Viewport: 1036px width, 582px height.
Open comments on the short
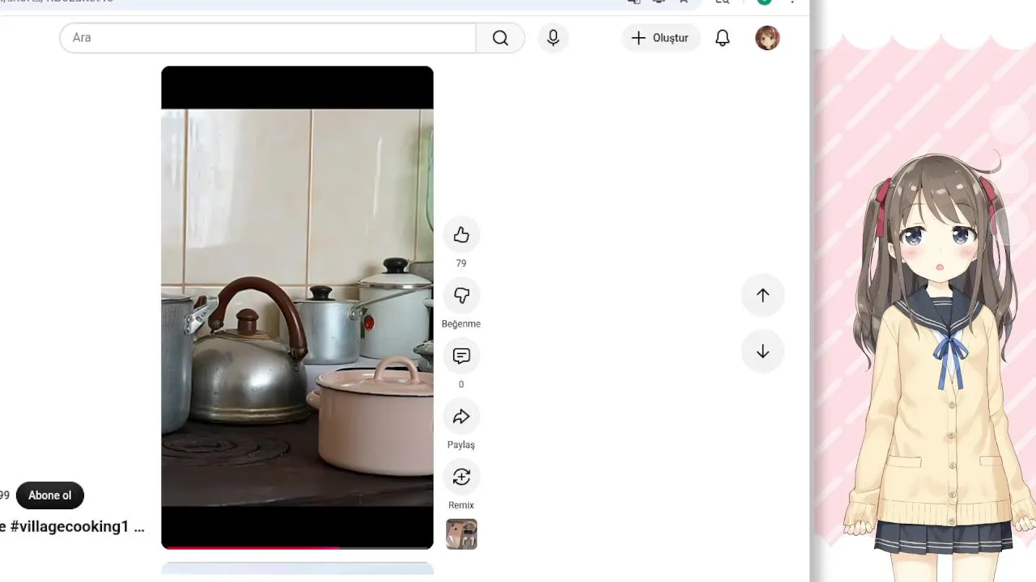point(461,356)
